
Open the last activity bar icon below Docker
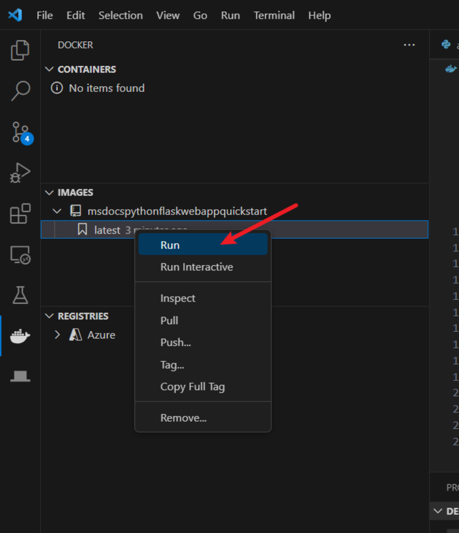[x=20, y=377]
